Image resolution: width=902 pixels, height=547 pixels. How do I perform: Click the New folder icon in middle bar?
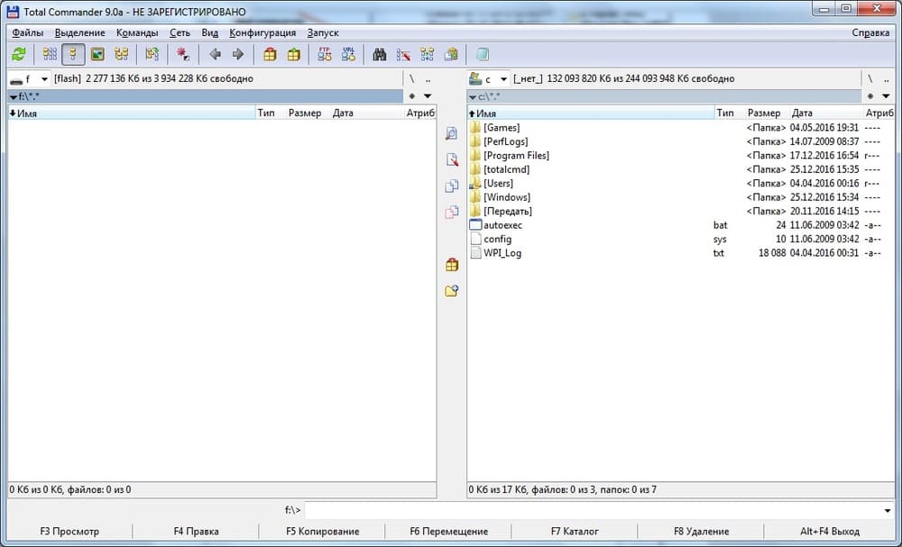tap(452, 291)
